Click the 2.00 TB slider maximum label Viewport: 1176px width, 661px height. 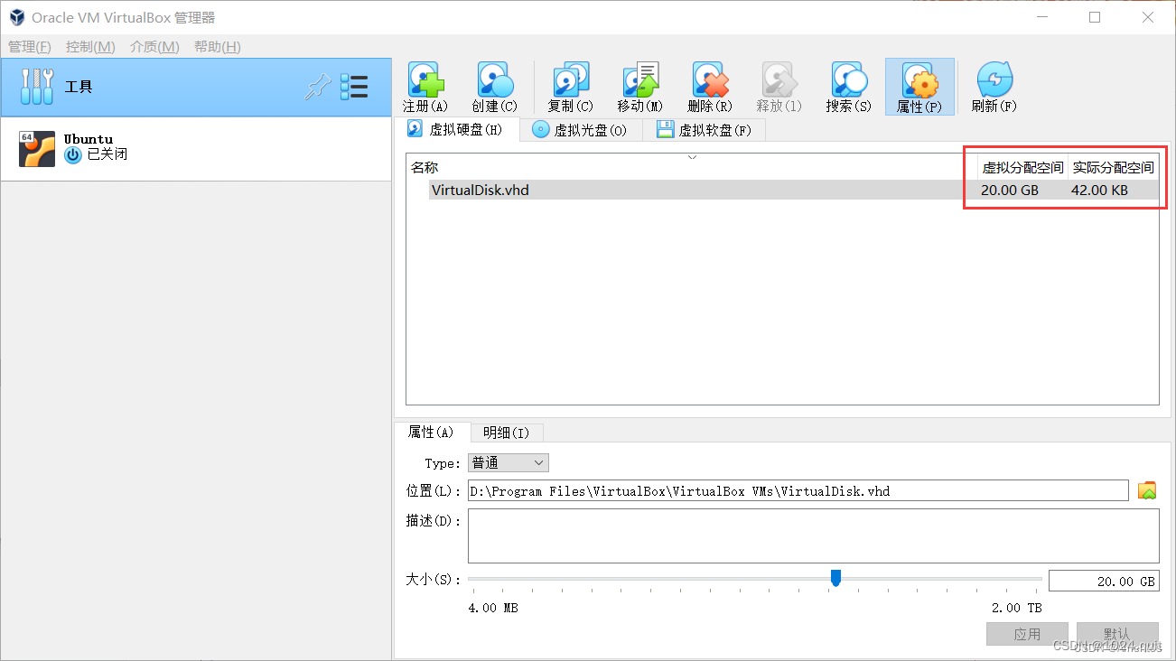coord(1016,608)
